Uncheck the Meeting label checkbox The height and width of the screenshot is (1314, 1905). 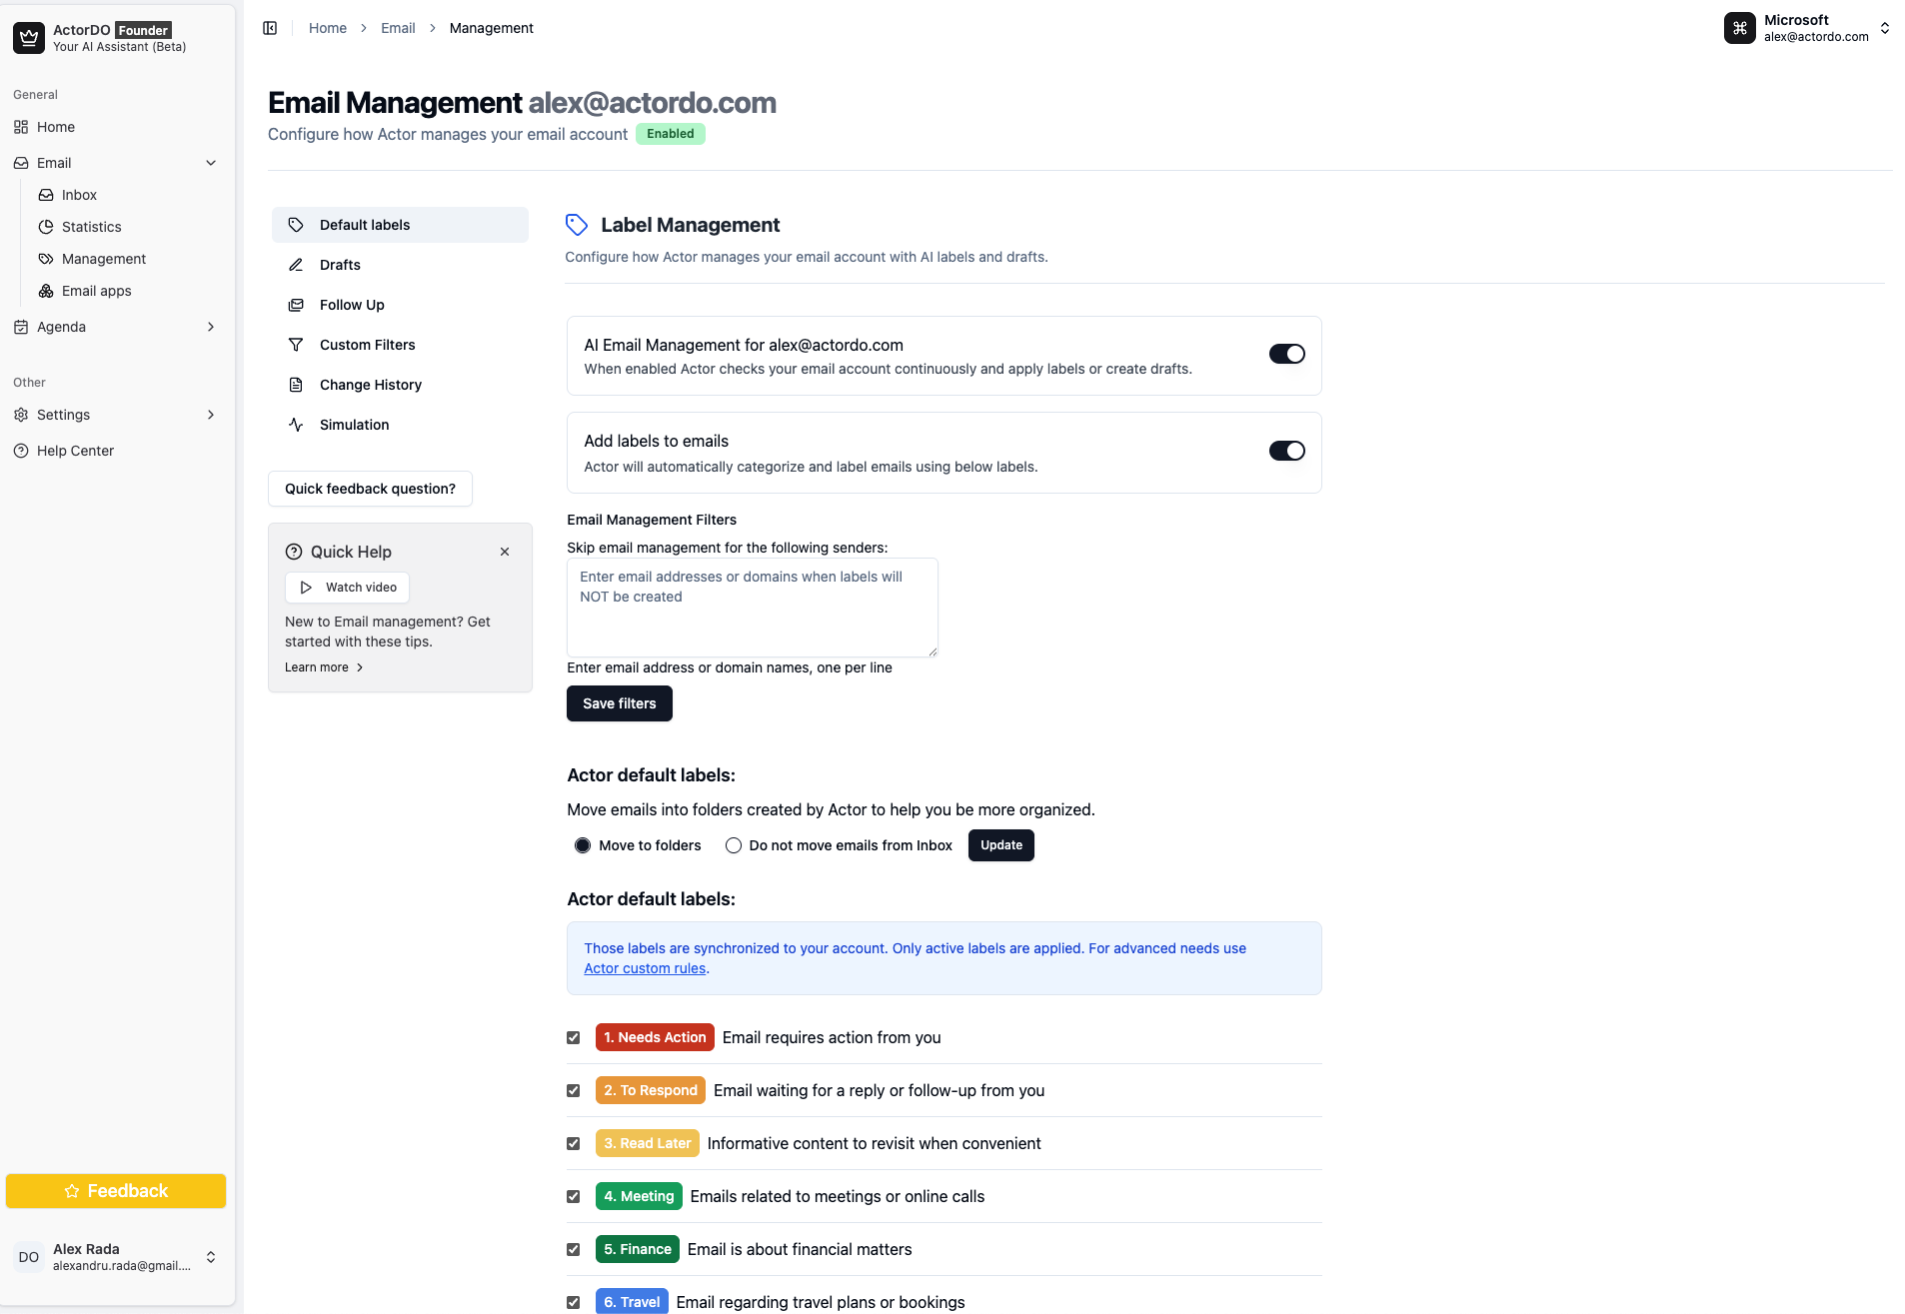pos(574,1196)
